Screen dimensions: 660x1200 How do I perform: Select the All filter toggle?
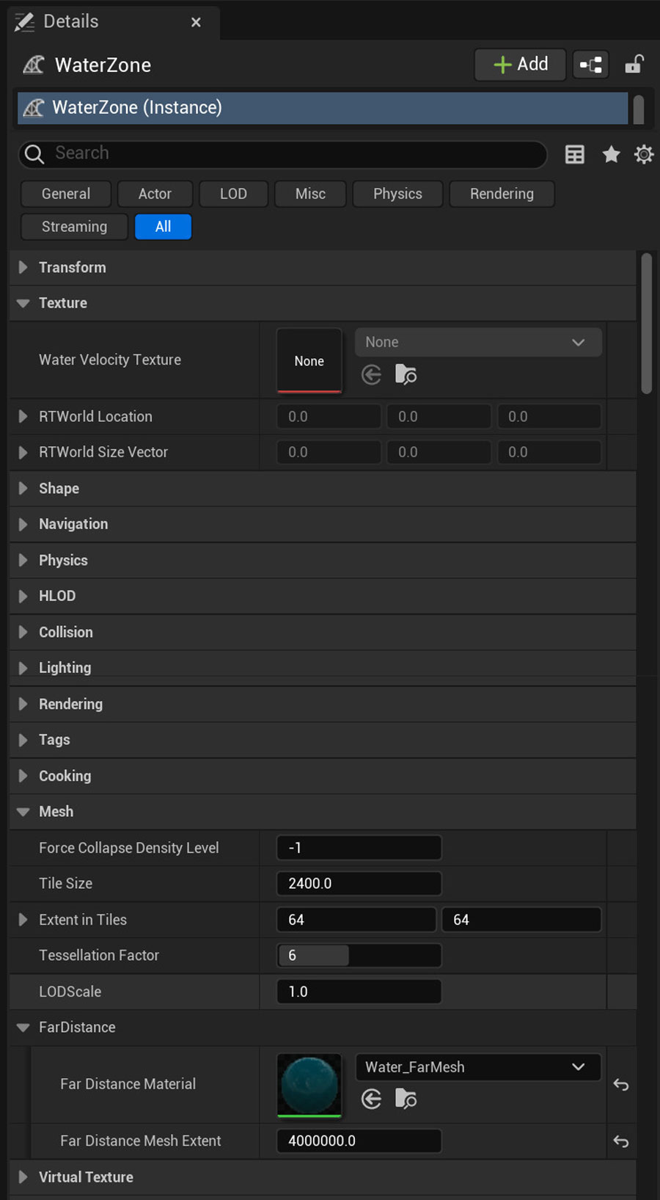[x=163, y=227]
